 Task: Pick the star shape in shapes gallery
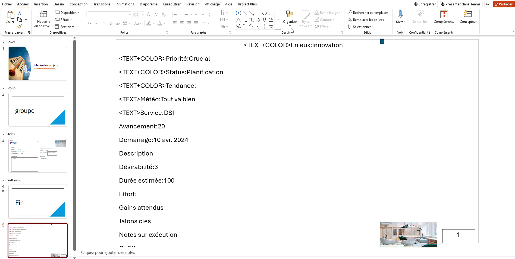tap(271, 26)
